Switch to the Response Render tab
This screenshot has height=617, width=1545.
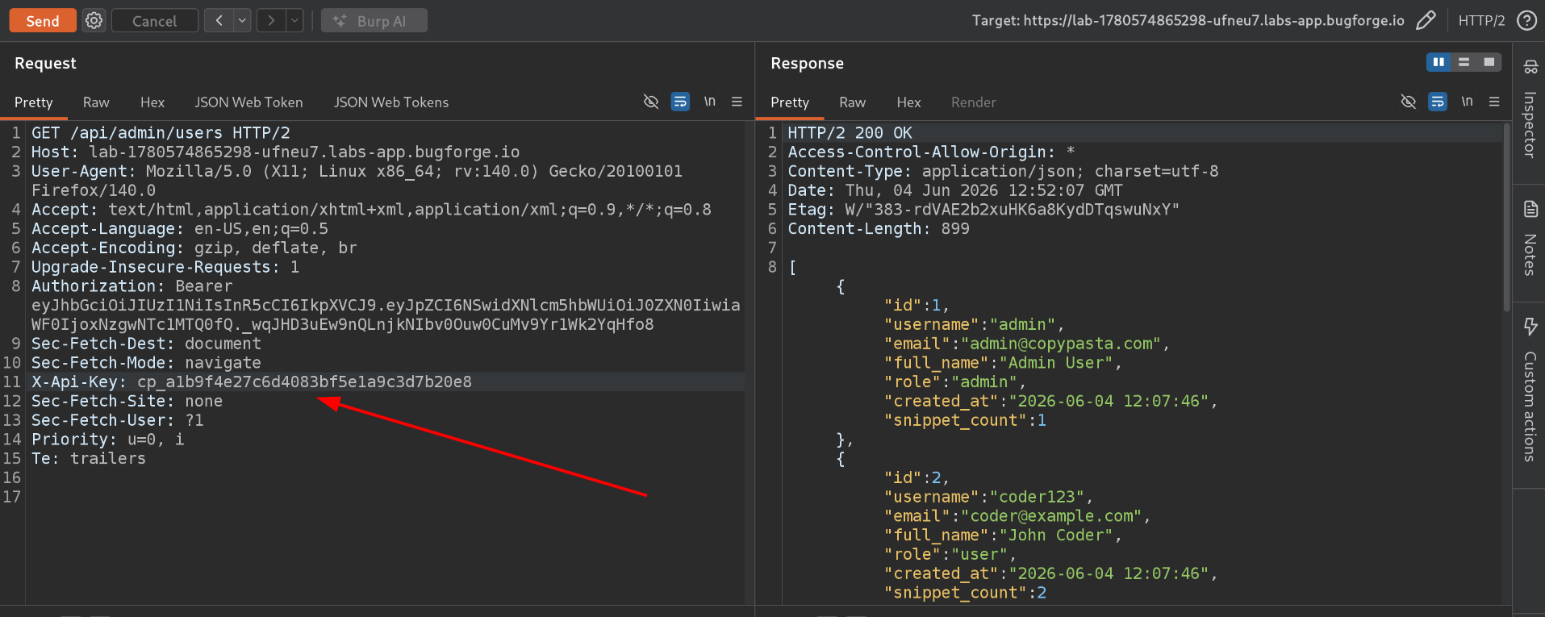[973, 102]
